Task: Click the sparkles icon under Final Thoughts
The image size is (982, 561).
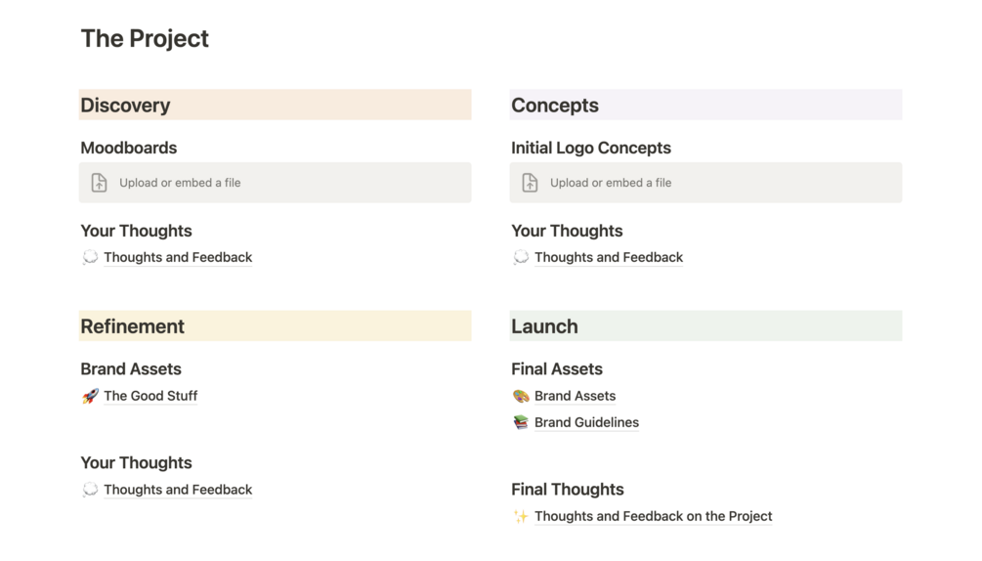Action: point(521,517)
